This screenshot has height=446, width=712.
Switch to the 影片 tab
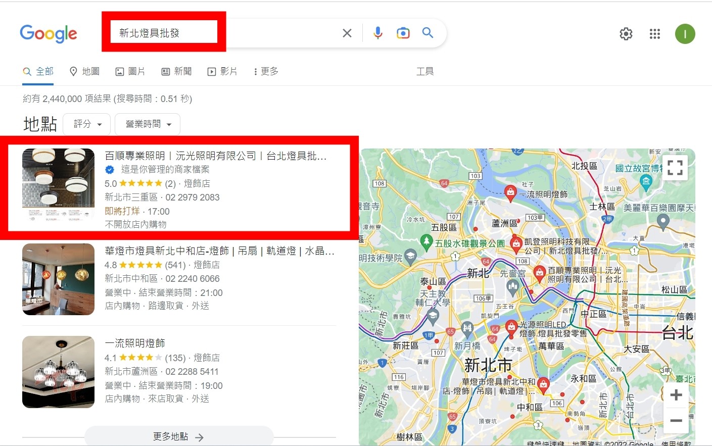click(x=222, y=71)
